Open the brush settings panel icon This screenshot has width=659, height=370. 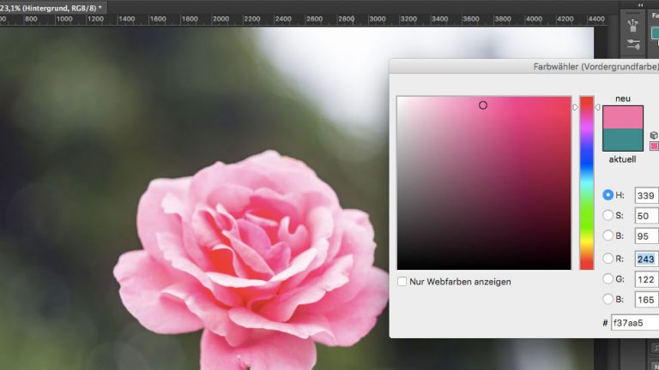pyautogui.click(x=634, y=44)
